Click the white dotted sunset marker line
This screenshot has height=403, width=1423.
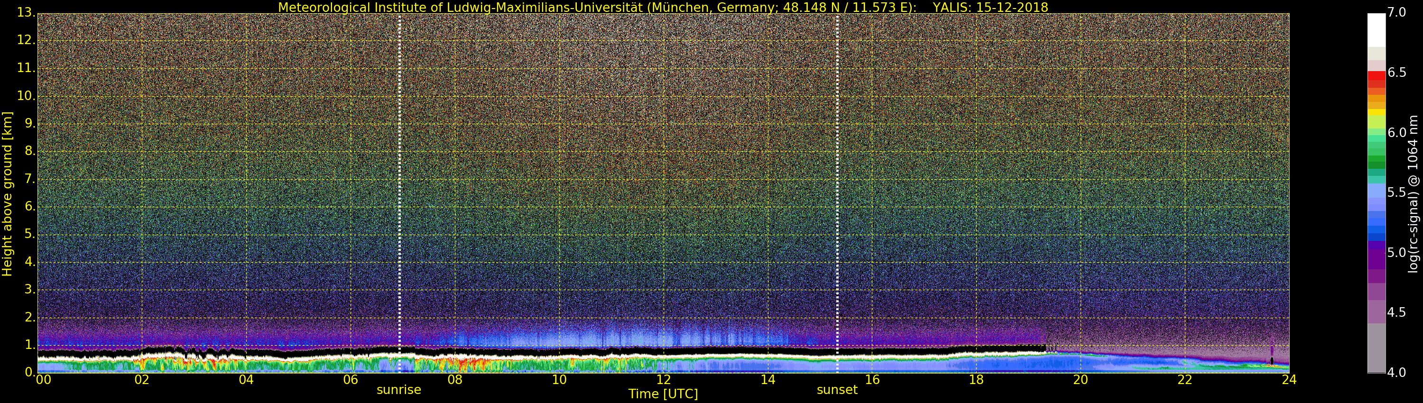pyautogui.click(x=838, y=193)
